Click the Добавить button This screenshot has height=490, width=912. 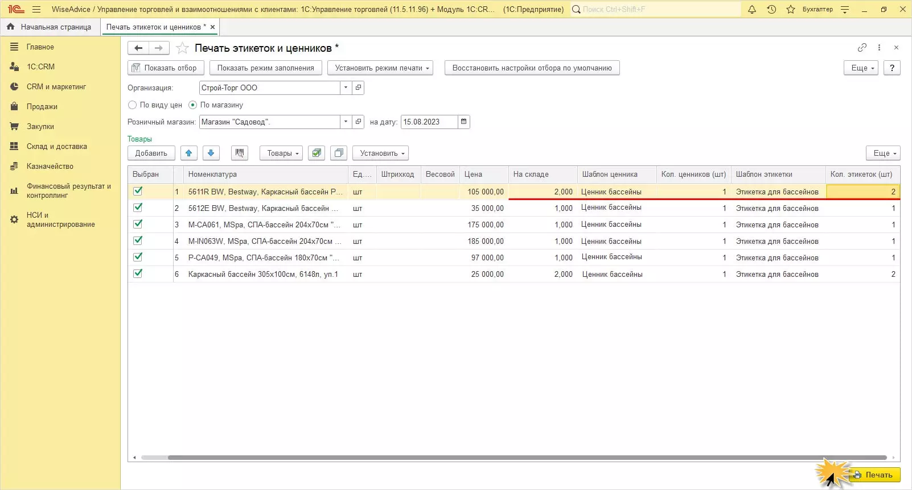pos(151,153)
